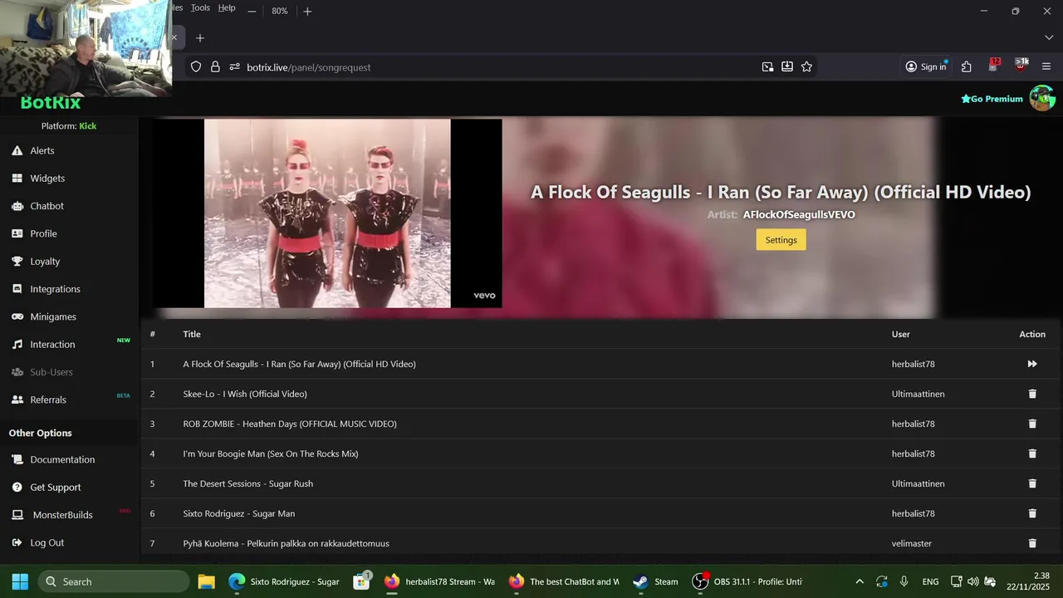The image size is (1063, 598).
Task: Click the Kick platform label
Action: point(88,126)
